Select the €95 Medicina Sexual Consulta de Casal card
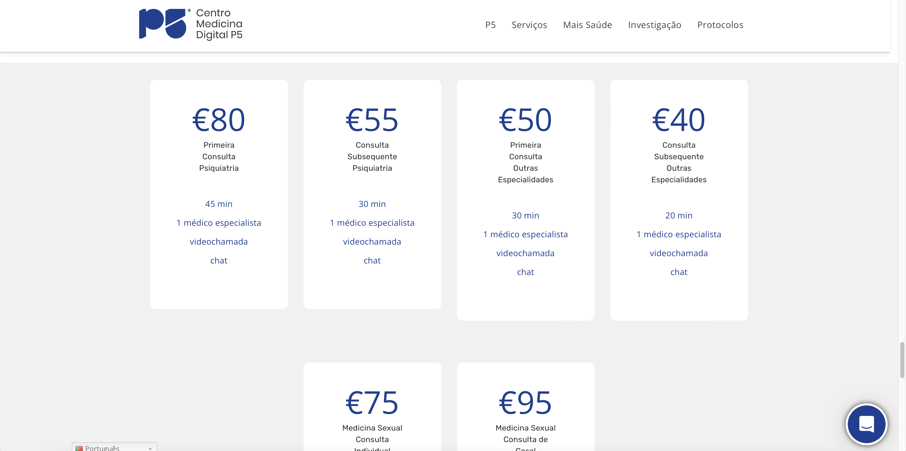This screenshot has height=451, width=906. (525, 408)
